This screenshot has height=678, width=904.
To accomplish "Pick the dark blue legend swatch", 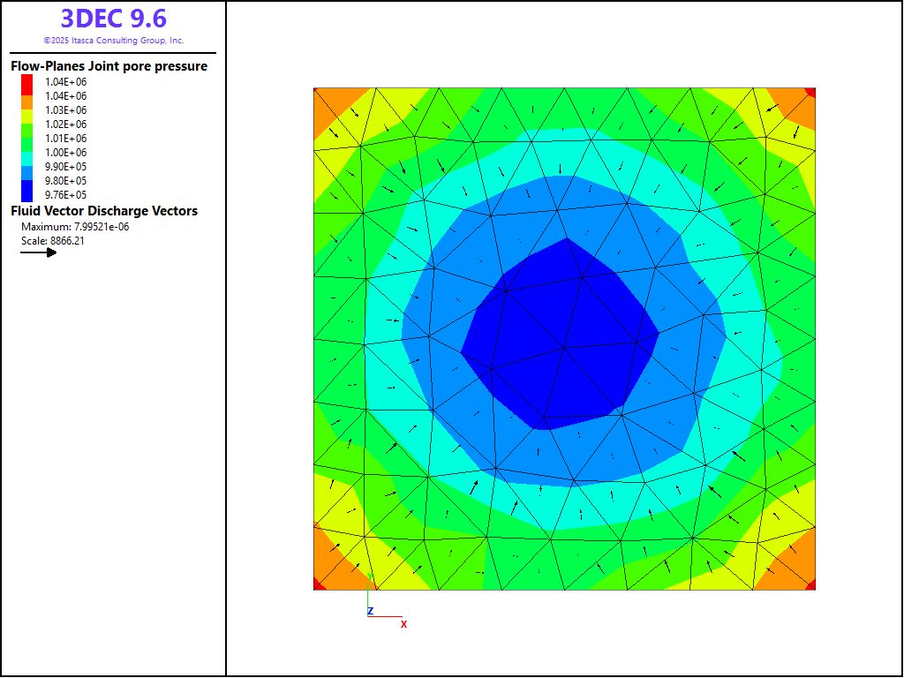I will coord(27,189).
